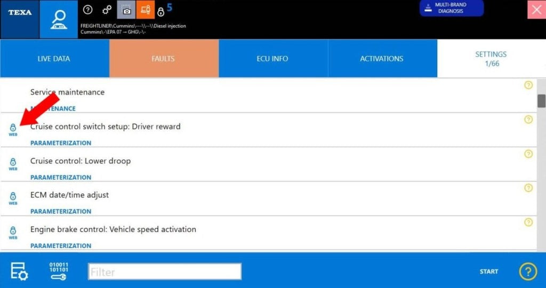Click the padlock icon beside number 5
546x288 pixels.
[160, 11]
